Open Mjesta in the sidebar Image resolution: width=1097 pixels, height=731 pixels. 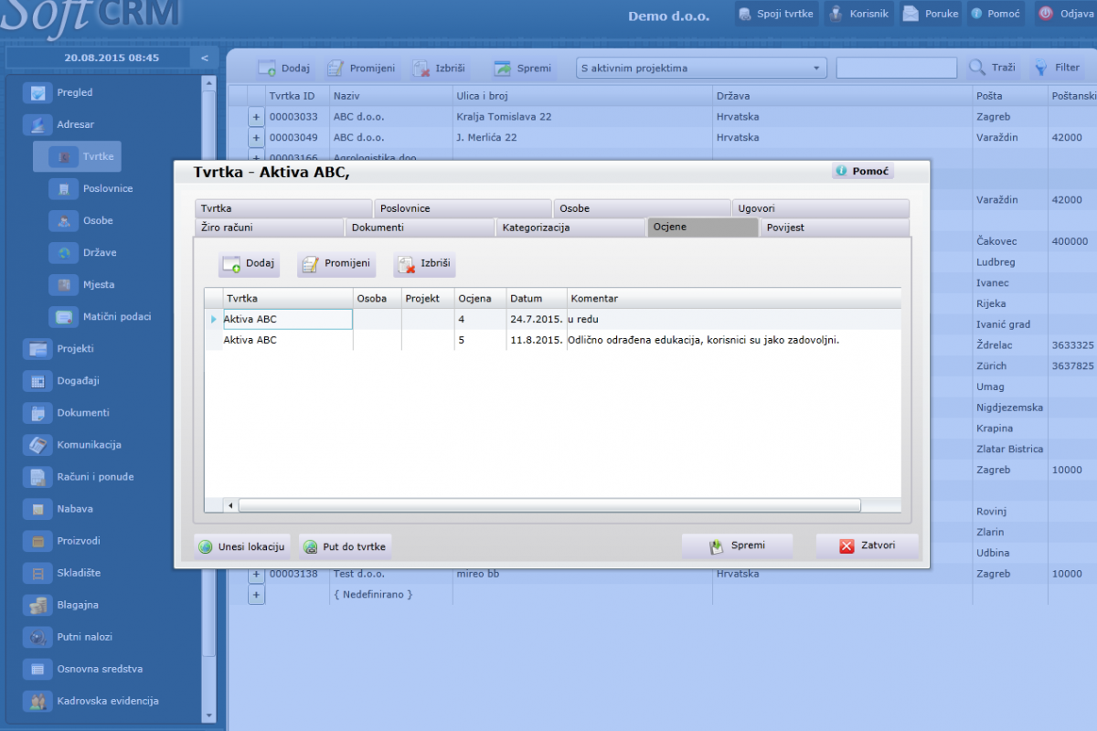[83, 284]
